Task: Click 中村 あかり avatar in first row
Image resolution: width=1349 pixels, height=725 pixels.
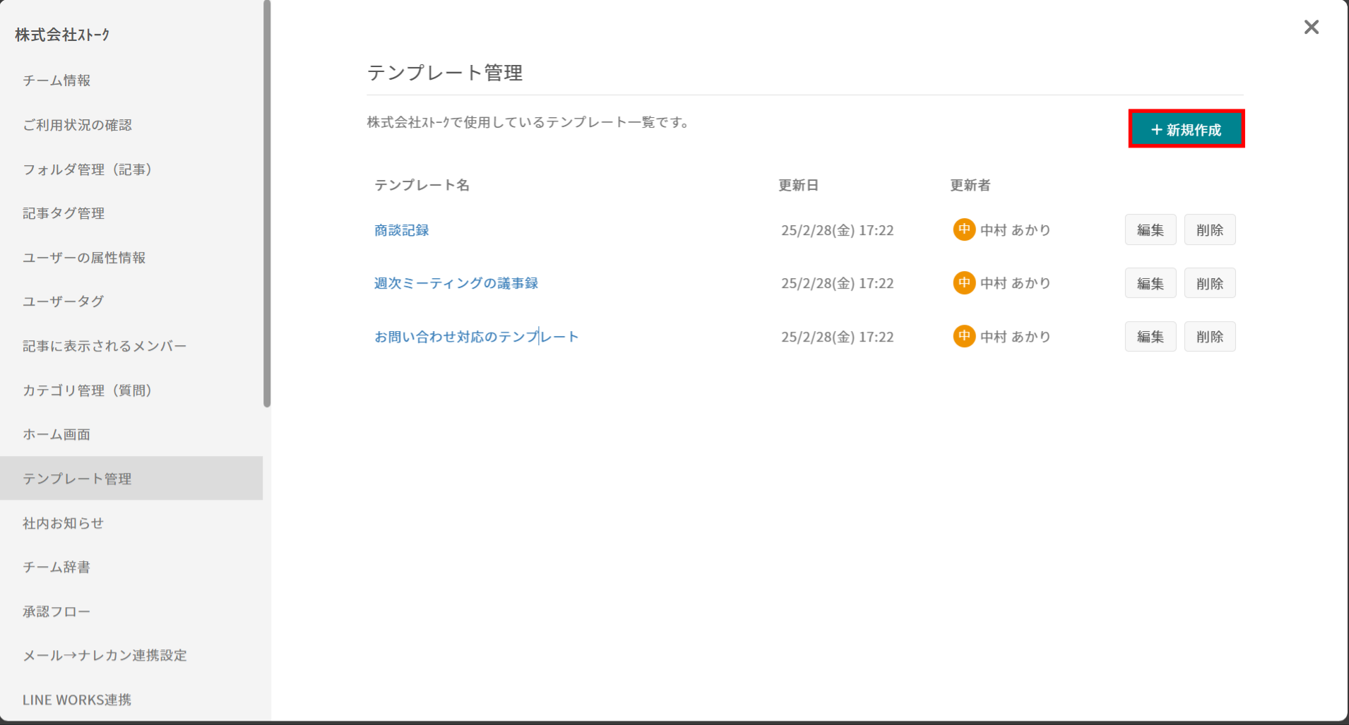Action: [x=964, y=229]
